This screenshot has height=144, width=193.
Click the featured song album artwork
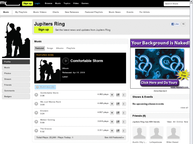tap(48, 69)
